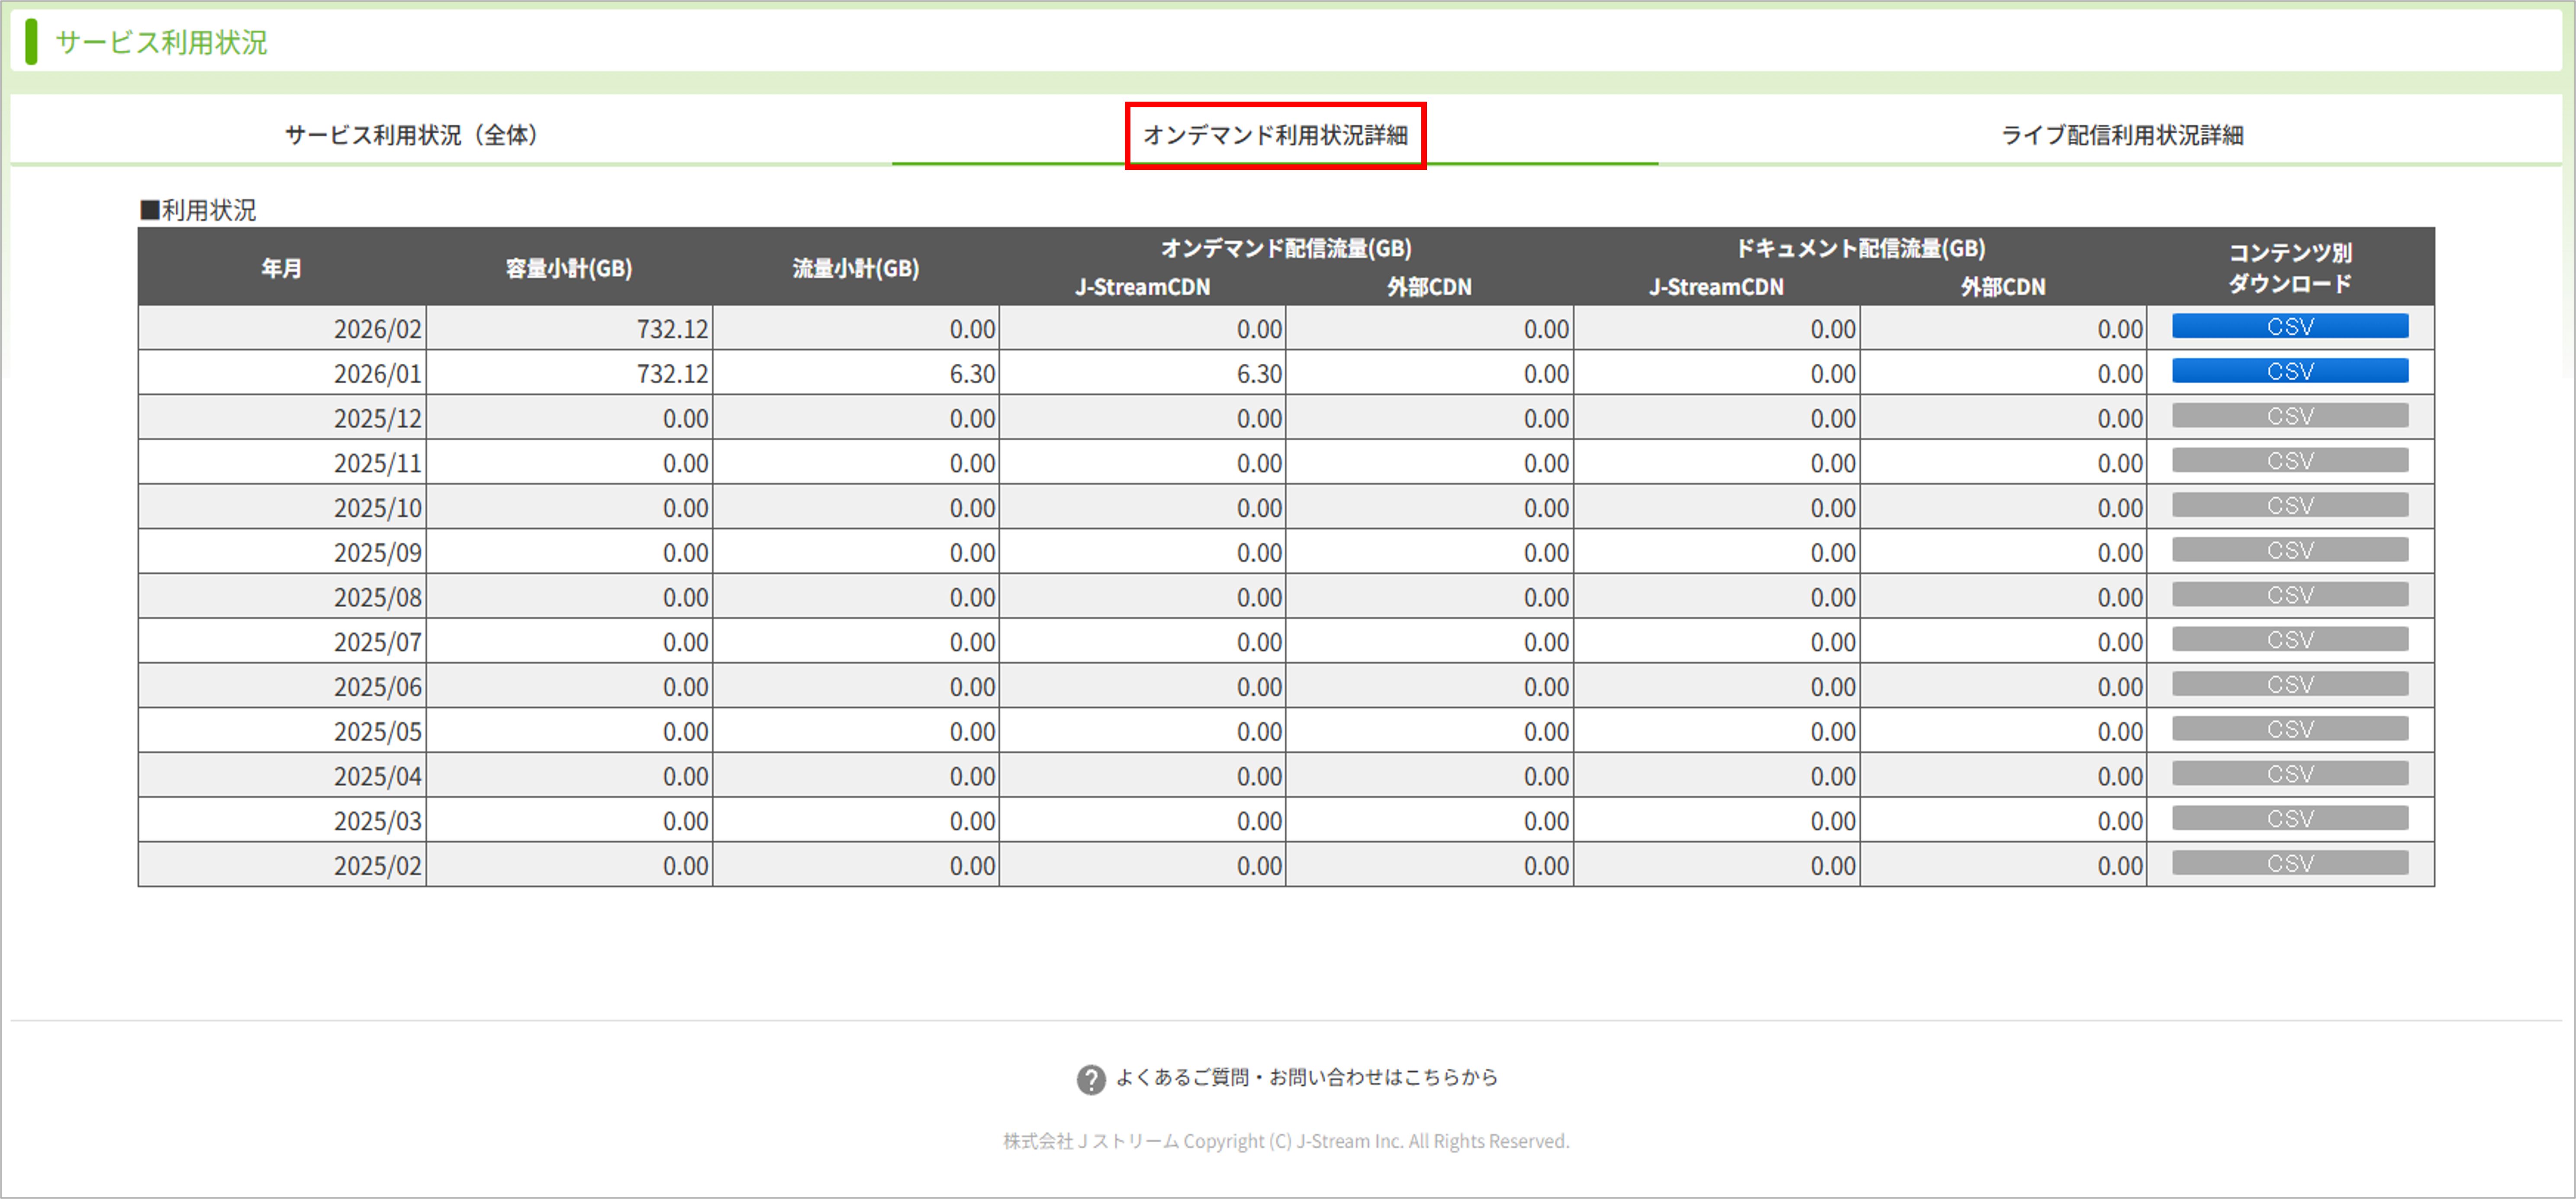The width and height of the screenshot is (2576, 1199).
Task: Click the ドキュメント配信流量(GB) header
Action: pos(1860,248)
